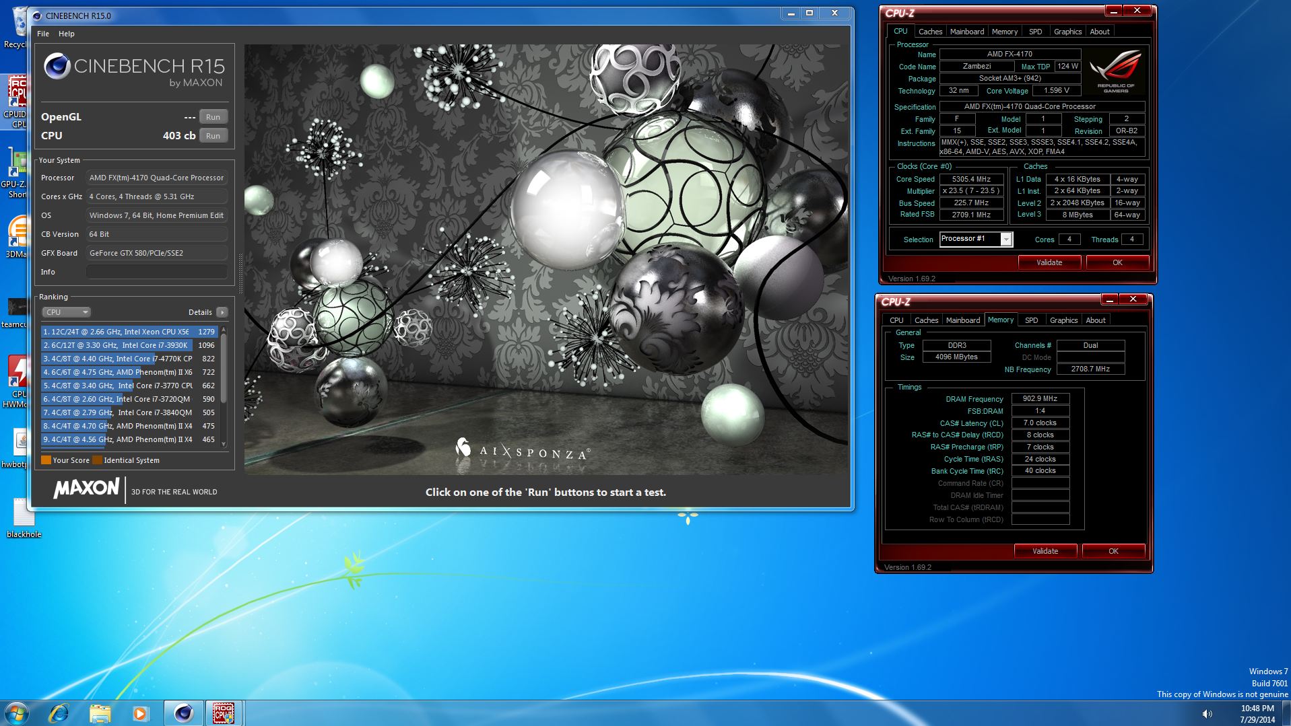This screenshot has height=726, width=1291.
Task: Click the Republic of Gamers logo in CPU-Z
Action: (1116, 71)
